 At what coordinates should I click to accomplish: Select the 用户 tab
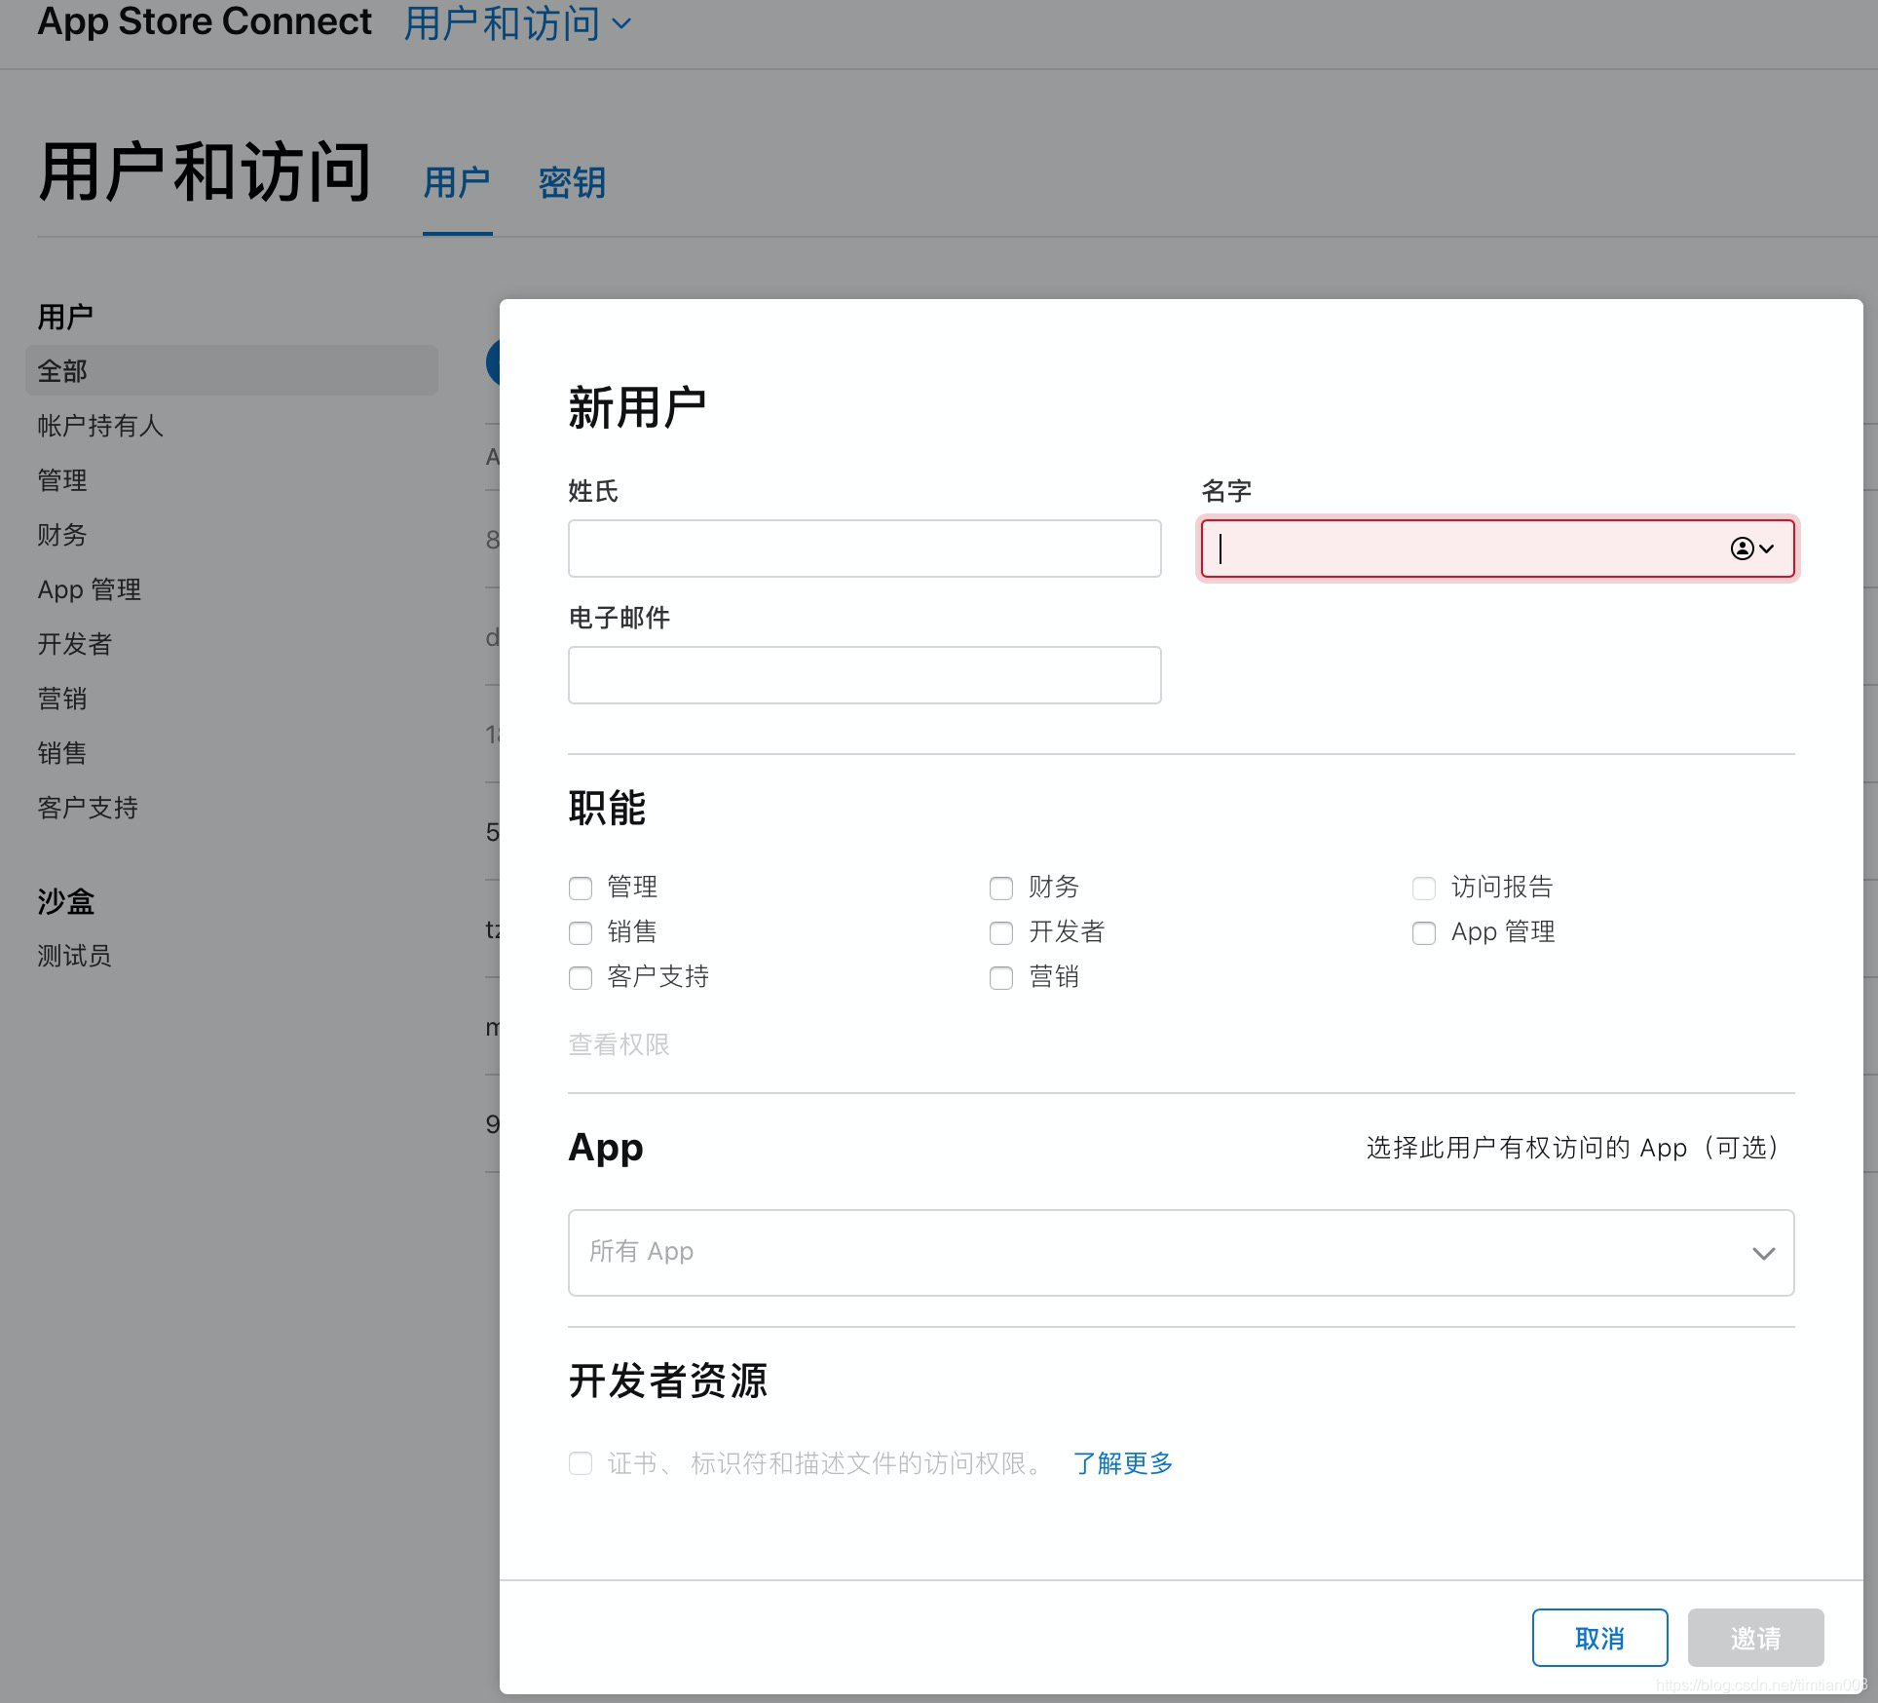[457, 183]
